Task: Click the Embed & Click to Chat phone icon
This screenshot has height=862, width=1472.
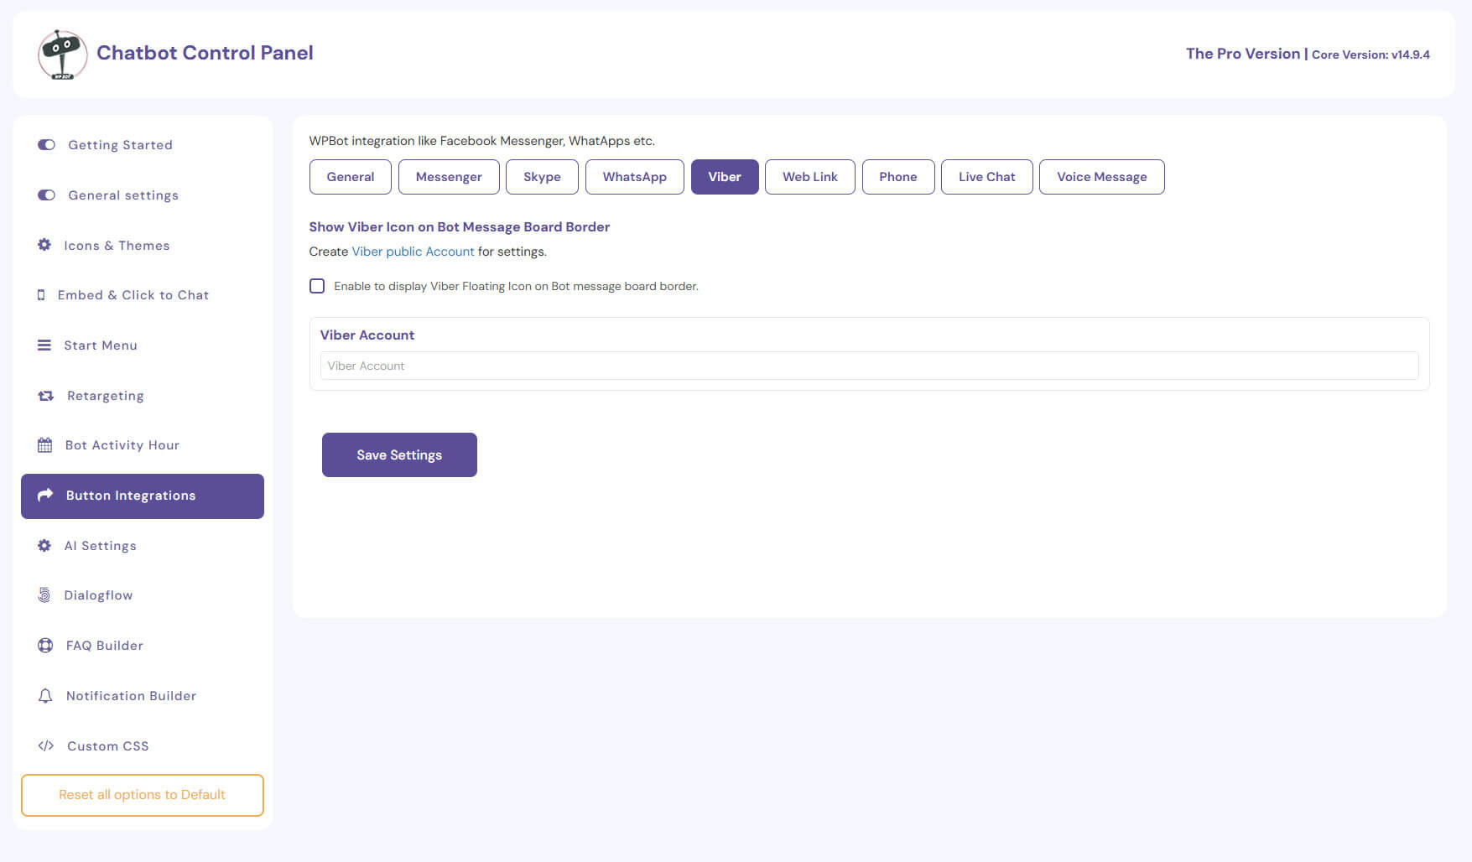Action: click(41, 295)
